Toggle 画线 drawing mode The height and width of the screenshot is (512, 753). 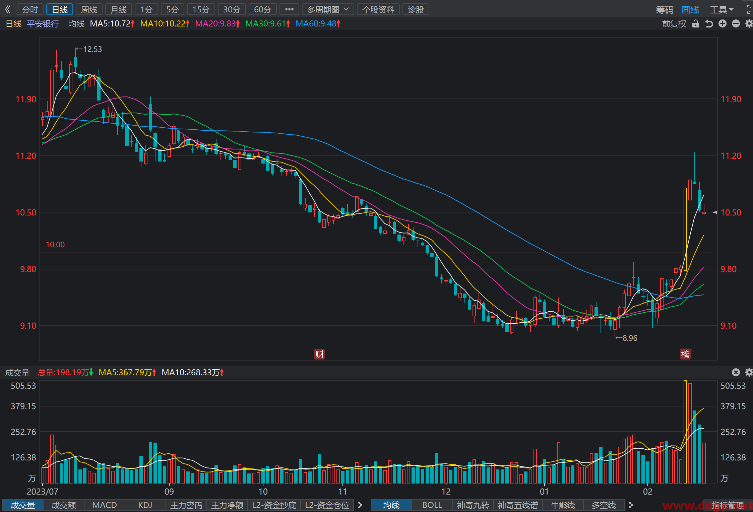(690, 10)
